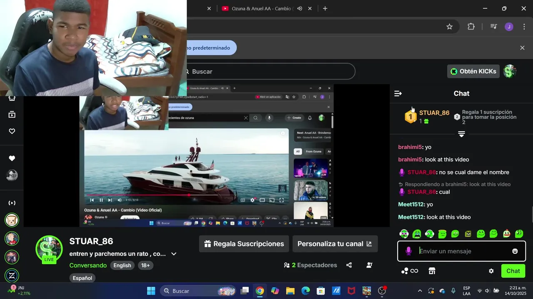
Task: Click Personaliza tu canal button
Action: pos(335,244)
